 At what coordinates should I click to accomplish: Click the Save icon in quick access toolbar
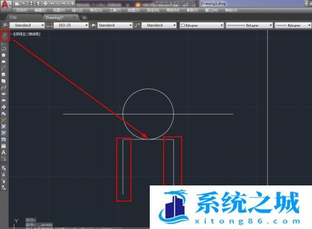click(31, 3)
